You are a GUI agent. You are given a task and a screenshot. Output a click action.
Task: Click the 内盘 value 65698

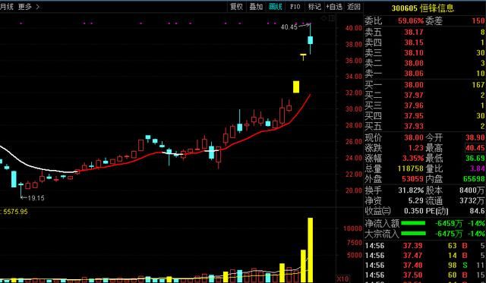click(474, 179)
